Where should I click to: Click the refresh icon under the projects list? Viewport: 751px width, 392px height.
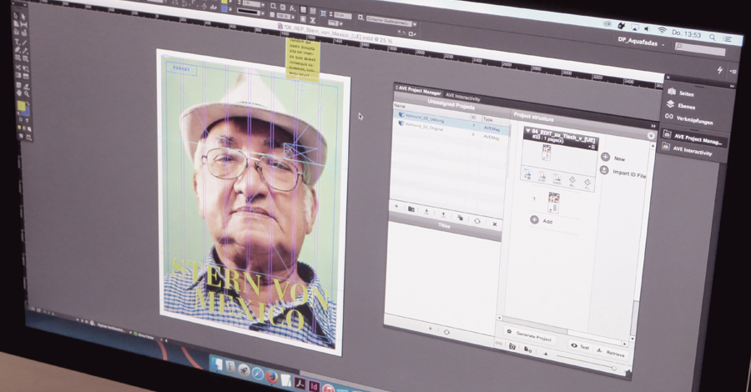pos(477,220)
